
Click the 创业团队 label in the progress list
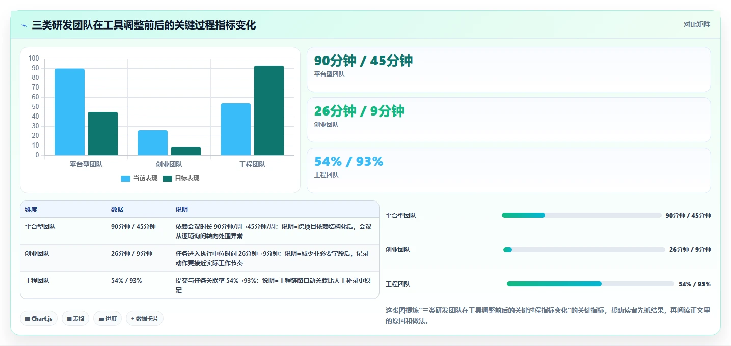pyautogui.click(x=398, y=250)
